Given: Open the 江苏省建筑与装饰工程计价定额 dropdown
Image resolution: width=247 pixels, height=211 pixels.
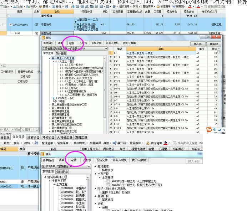Looking at the screenshot, I should click(106, 48).
